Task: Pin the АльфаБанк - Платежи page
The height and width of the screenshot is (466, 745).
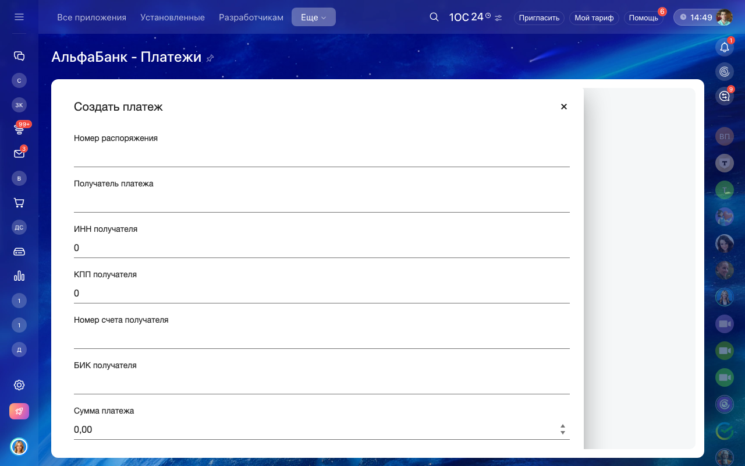Action: click(211, 58)
